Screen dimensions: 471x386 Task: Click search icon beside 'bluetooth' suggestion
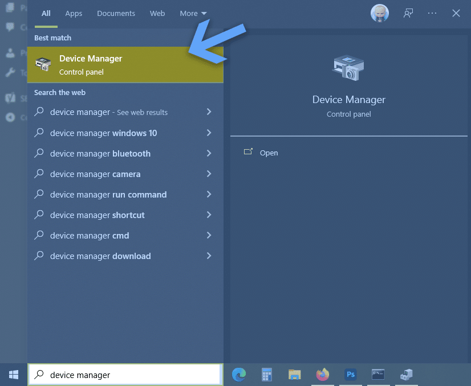39,153
